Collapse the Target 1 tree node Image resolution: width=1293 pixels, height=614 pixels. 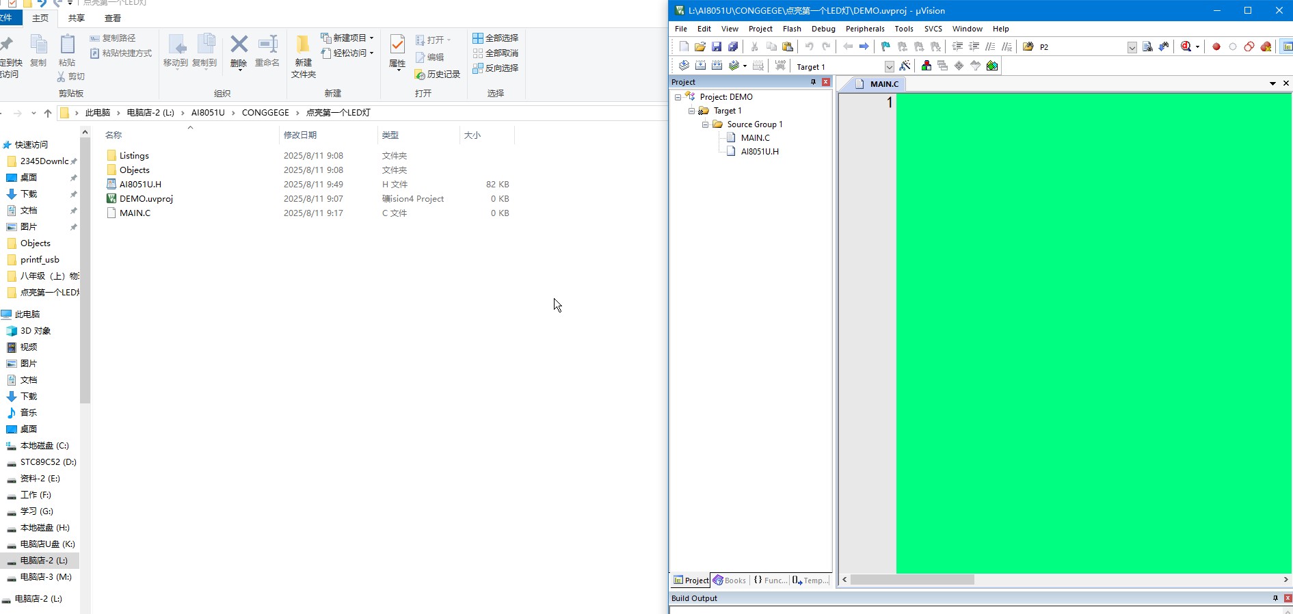click(x=691, y=111)
